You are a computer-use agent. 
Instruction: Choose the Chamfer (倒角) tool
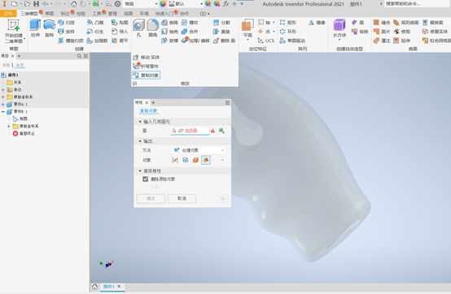point(170,23)
